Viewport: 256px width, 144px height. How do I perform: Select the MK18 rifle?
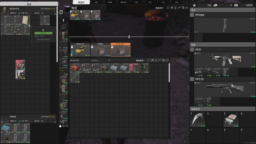pyautogui.click(x=225, y=60)
